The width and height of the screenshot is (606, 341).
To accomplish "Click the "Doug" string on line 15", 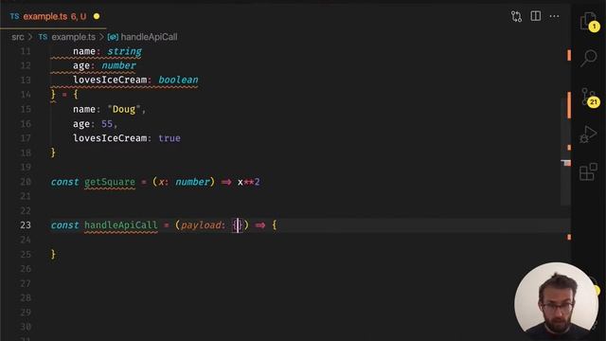I will click(x=124, y=110).
